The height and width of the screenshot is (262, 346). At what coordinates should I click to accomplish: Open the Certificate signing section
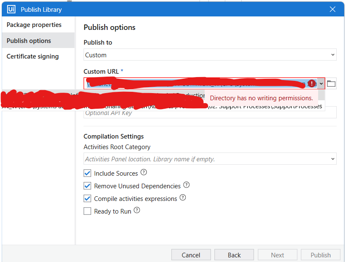pyautogui.click(x=32, y=56)
